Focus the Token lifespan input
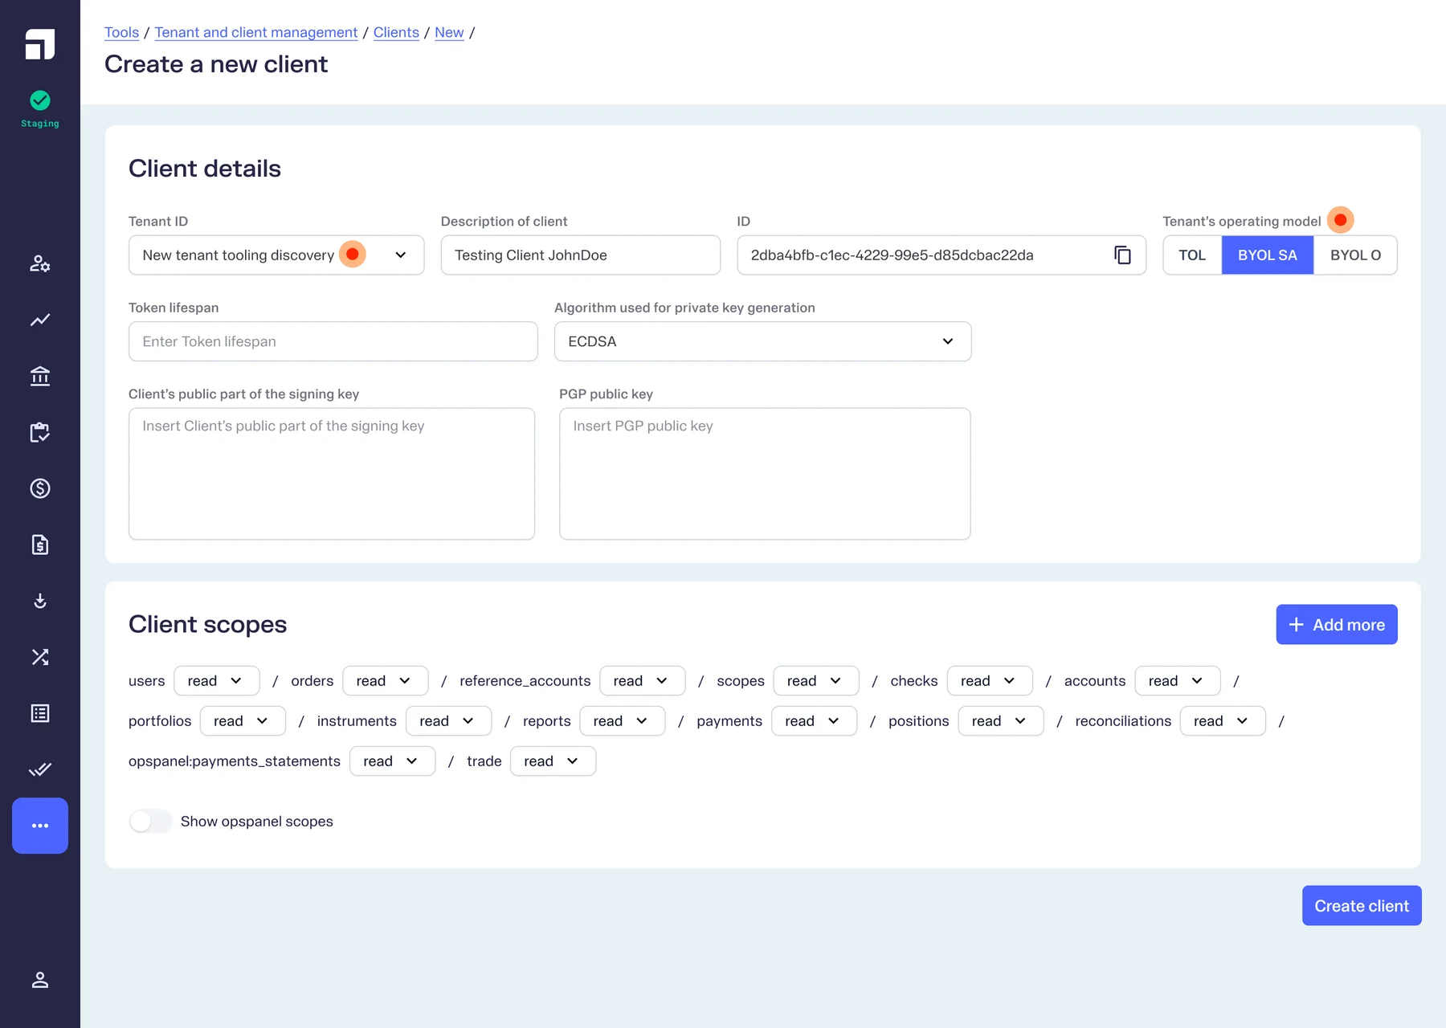The width and height of the screenshot is (1446, 1028). (x=333, y=341)
